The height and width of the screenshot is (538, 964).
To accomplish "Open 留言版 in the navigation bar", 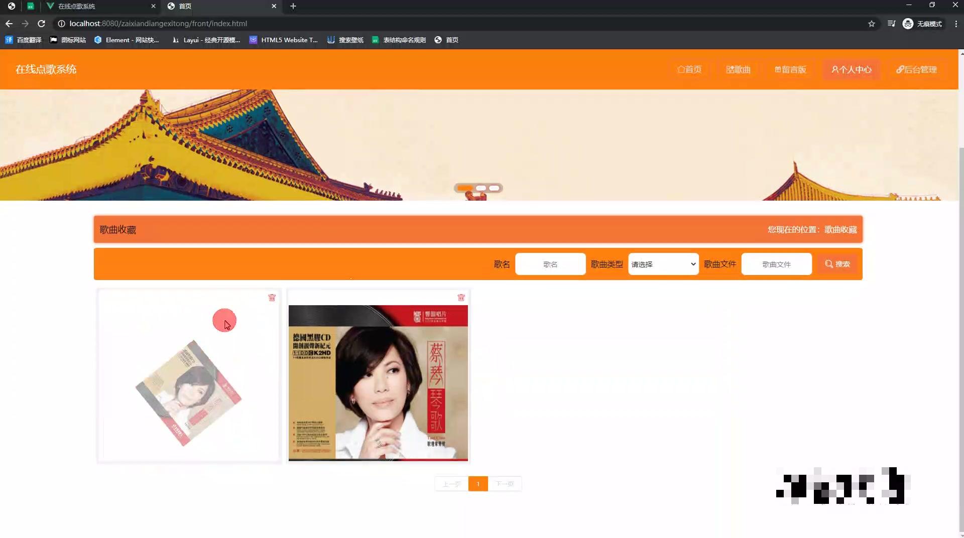I will click(x=790, y=69).
